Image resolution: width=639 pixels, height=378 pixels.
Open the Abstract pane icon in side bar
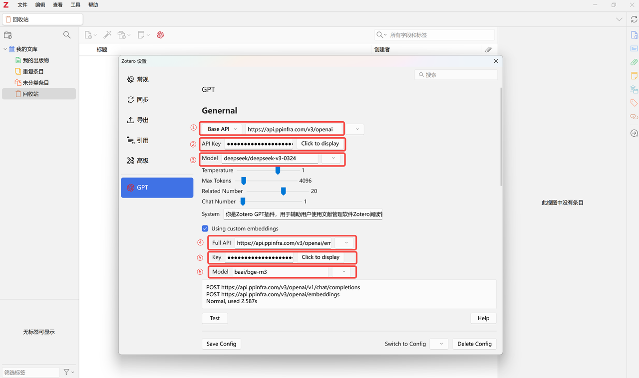[634, 48]
